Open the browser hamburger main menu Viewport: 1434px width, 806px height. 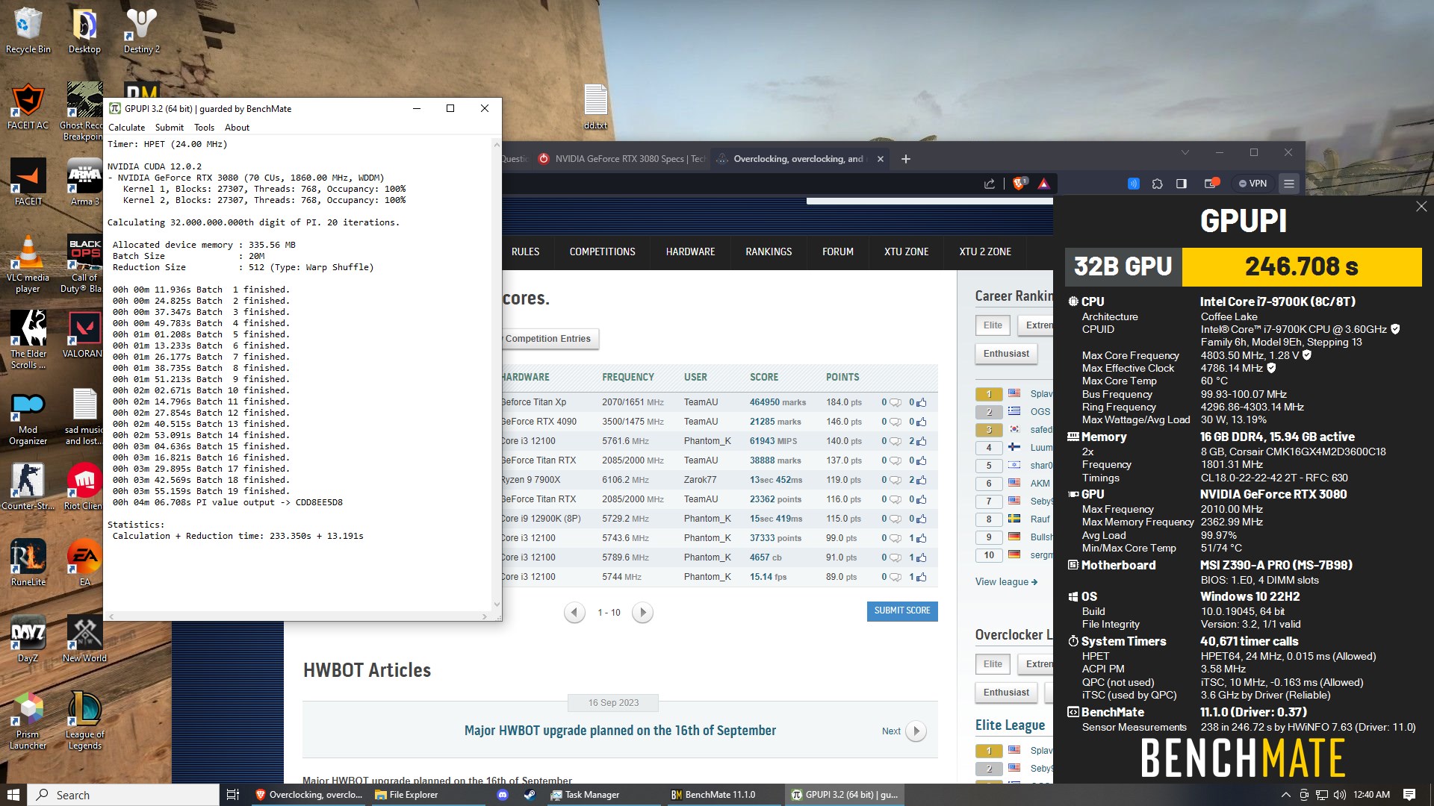(1288, 183)
